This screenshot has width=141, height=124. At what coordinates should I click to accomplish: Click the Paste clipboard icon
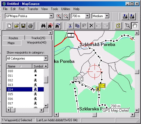(x=84, y=26)
